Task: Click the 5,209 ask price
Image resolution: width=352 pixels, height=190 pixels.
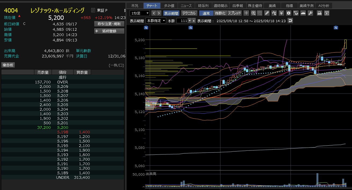Action: click(x=63, y=87)
